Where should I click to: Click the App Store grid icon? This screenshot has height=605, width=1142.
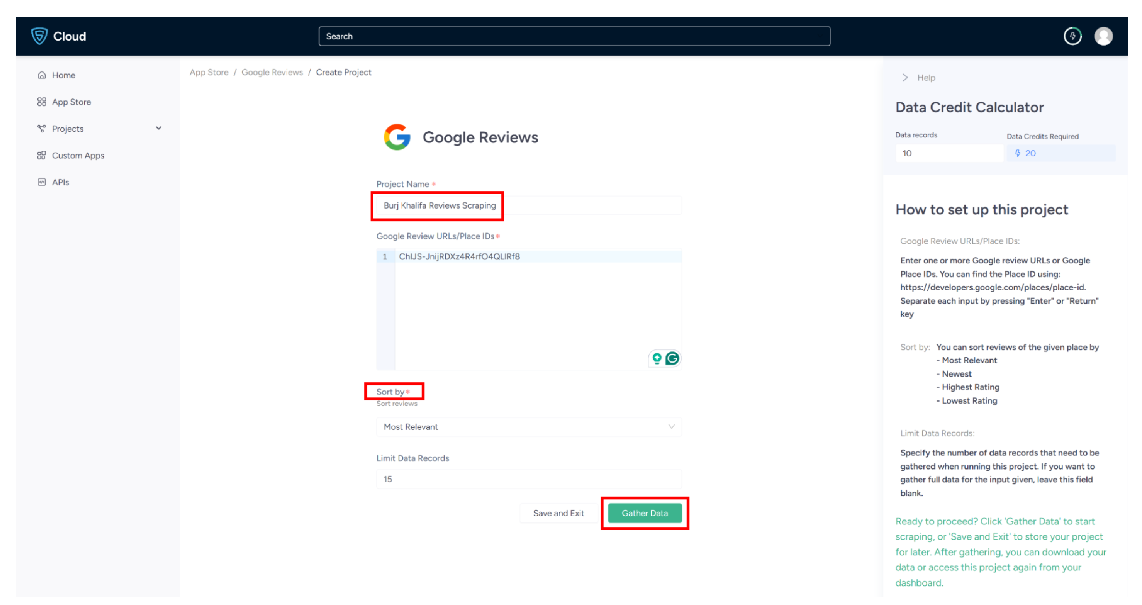coord(42,102)
